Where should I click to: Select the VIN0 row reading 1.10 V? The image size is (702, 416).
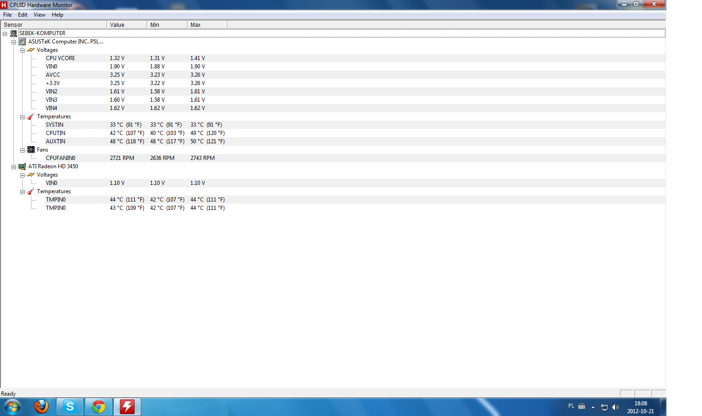point(355,183)
